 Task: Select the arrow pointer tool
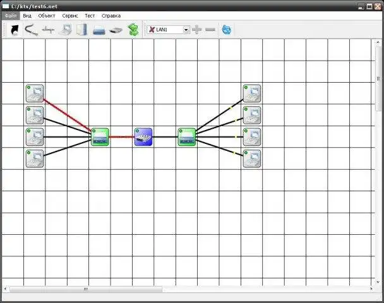tap(15, 30)
